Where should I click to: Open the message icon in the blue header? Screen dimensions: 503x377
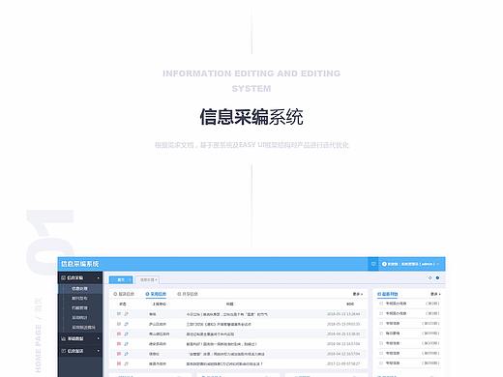point(373,264)
